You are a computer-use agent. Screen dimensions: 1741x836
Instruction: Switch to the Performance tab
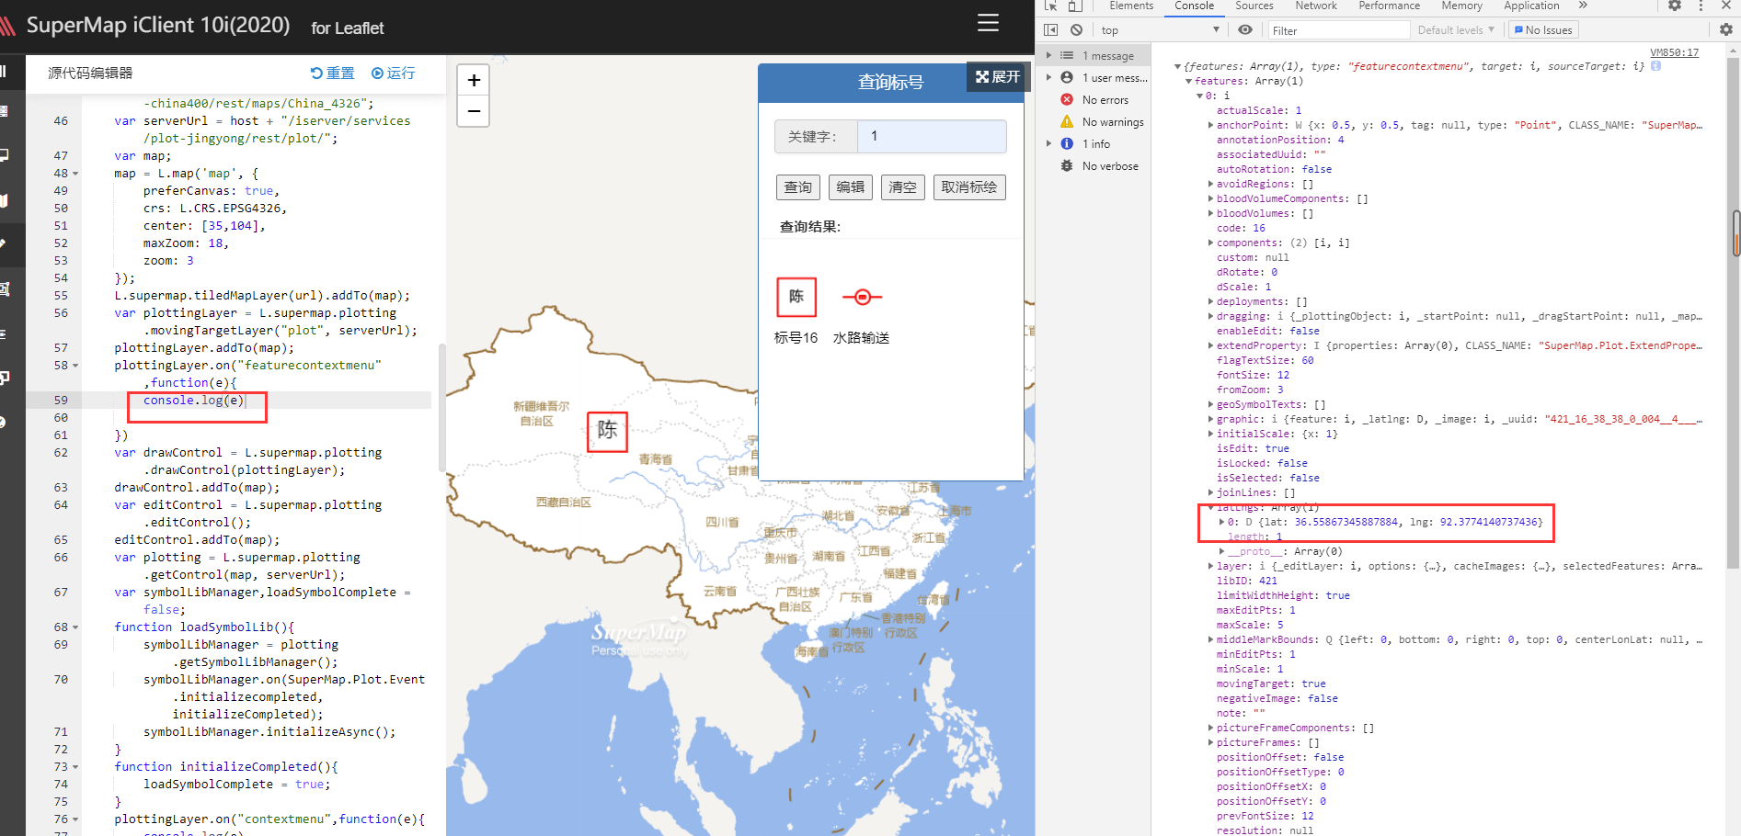coord(1389,6)
